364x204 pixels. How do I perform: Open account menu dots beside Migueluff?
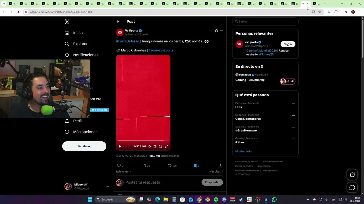click(x=107, y=186)
